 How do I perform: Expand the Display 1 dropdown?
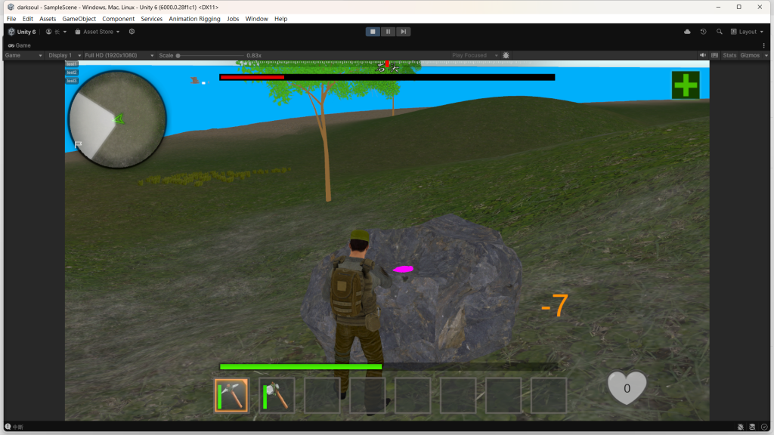click(63, 55)
